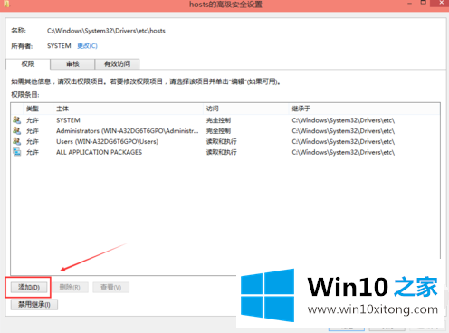Select the SYSTEM permission entry
Image resolution: width=449 pixels, height=333 pixels.
coord(225,120)
